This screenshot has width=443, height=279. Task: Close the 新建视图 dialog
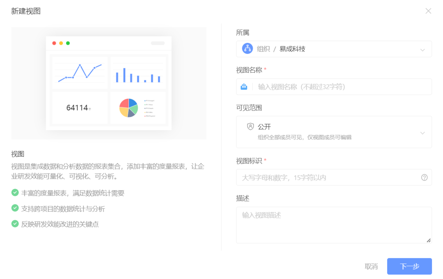[428, 11]
